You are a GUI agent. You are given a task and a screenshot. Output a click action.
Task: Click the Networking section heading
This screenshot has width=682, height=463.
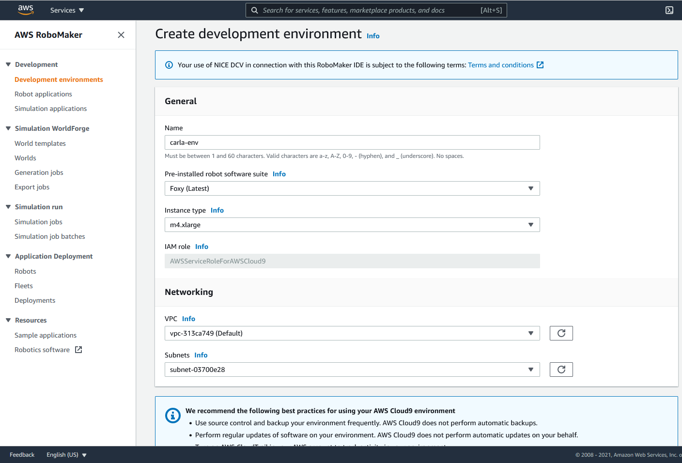[x=189, y=292]
